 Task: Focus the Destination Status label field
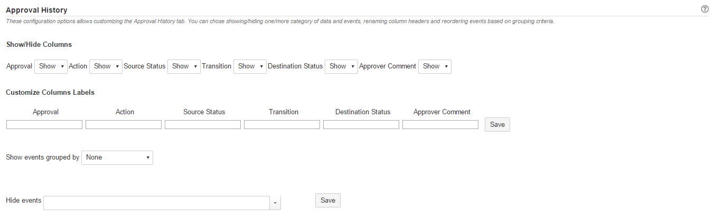(x=361, y=125)
